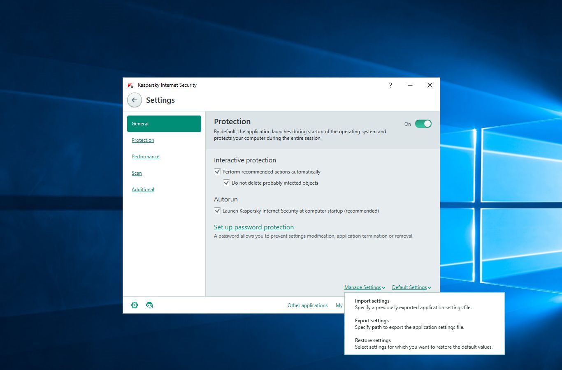
Task: Open the Performance settings section
Action: coord(145,157)
